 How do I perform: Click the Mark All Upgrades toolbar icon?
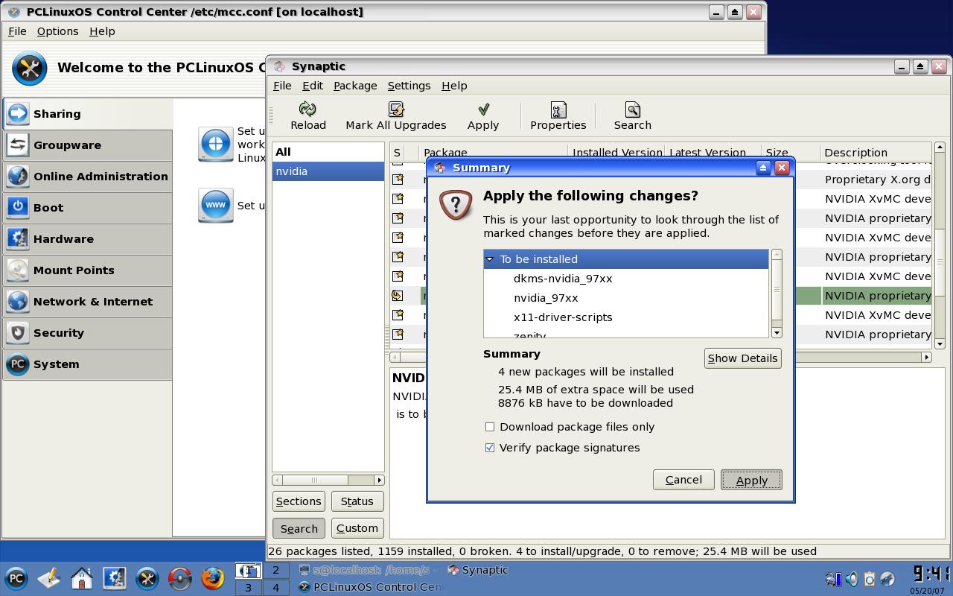pyautogui.click(x=396, y=110)
